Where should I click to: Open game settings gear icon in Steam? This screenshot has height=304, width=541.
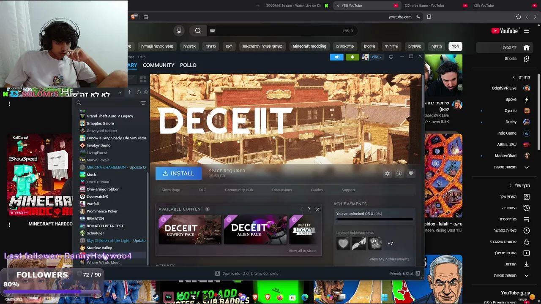pos(387,174)
